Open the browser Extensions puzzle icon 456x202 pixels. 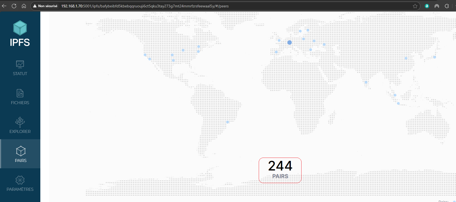click(x=447, y=6)
